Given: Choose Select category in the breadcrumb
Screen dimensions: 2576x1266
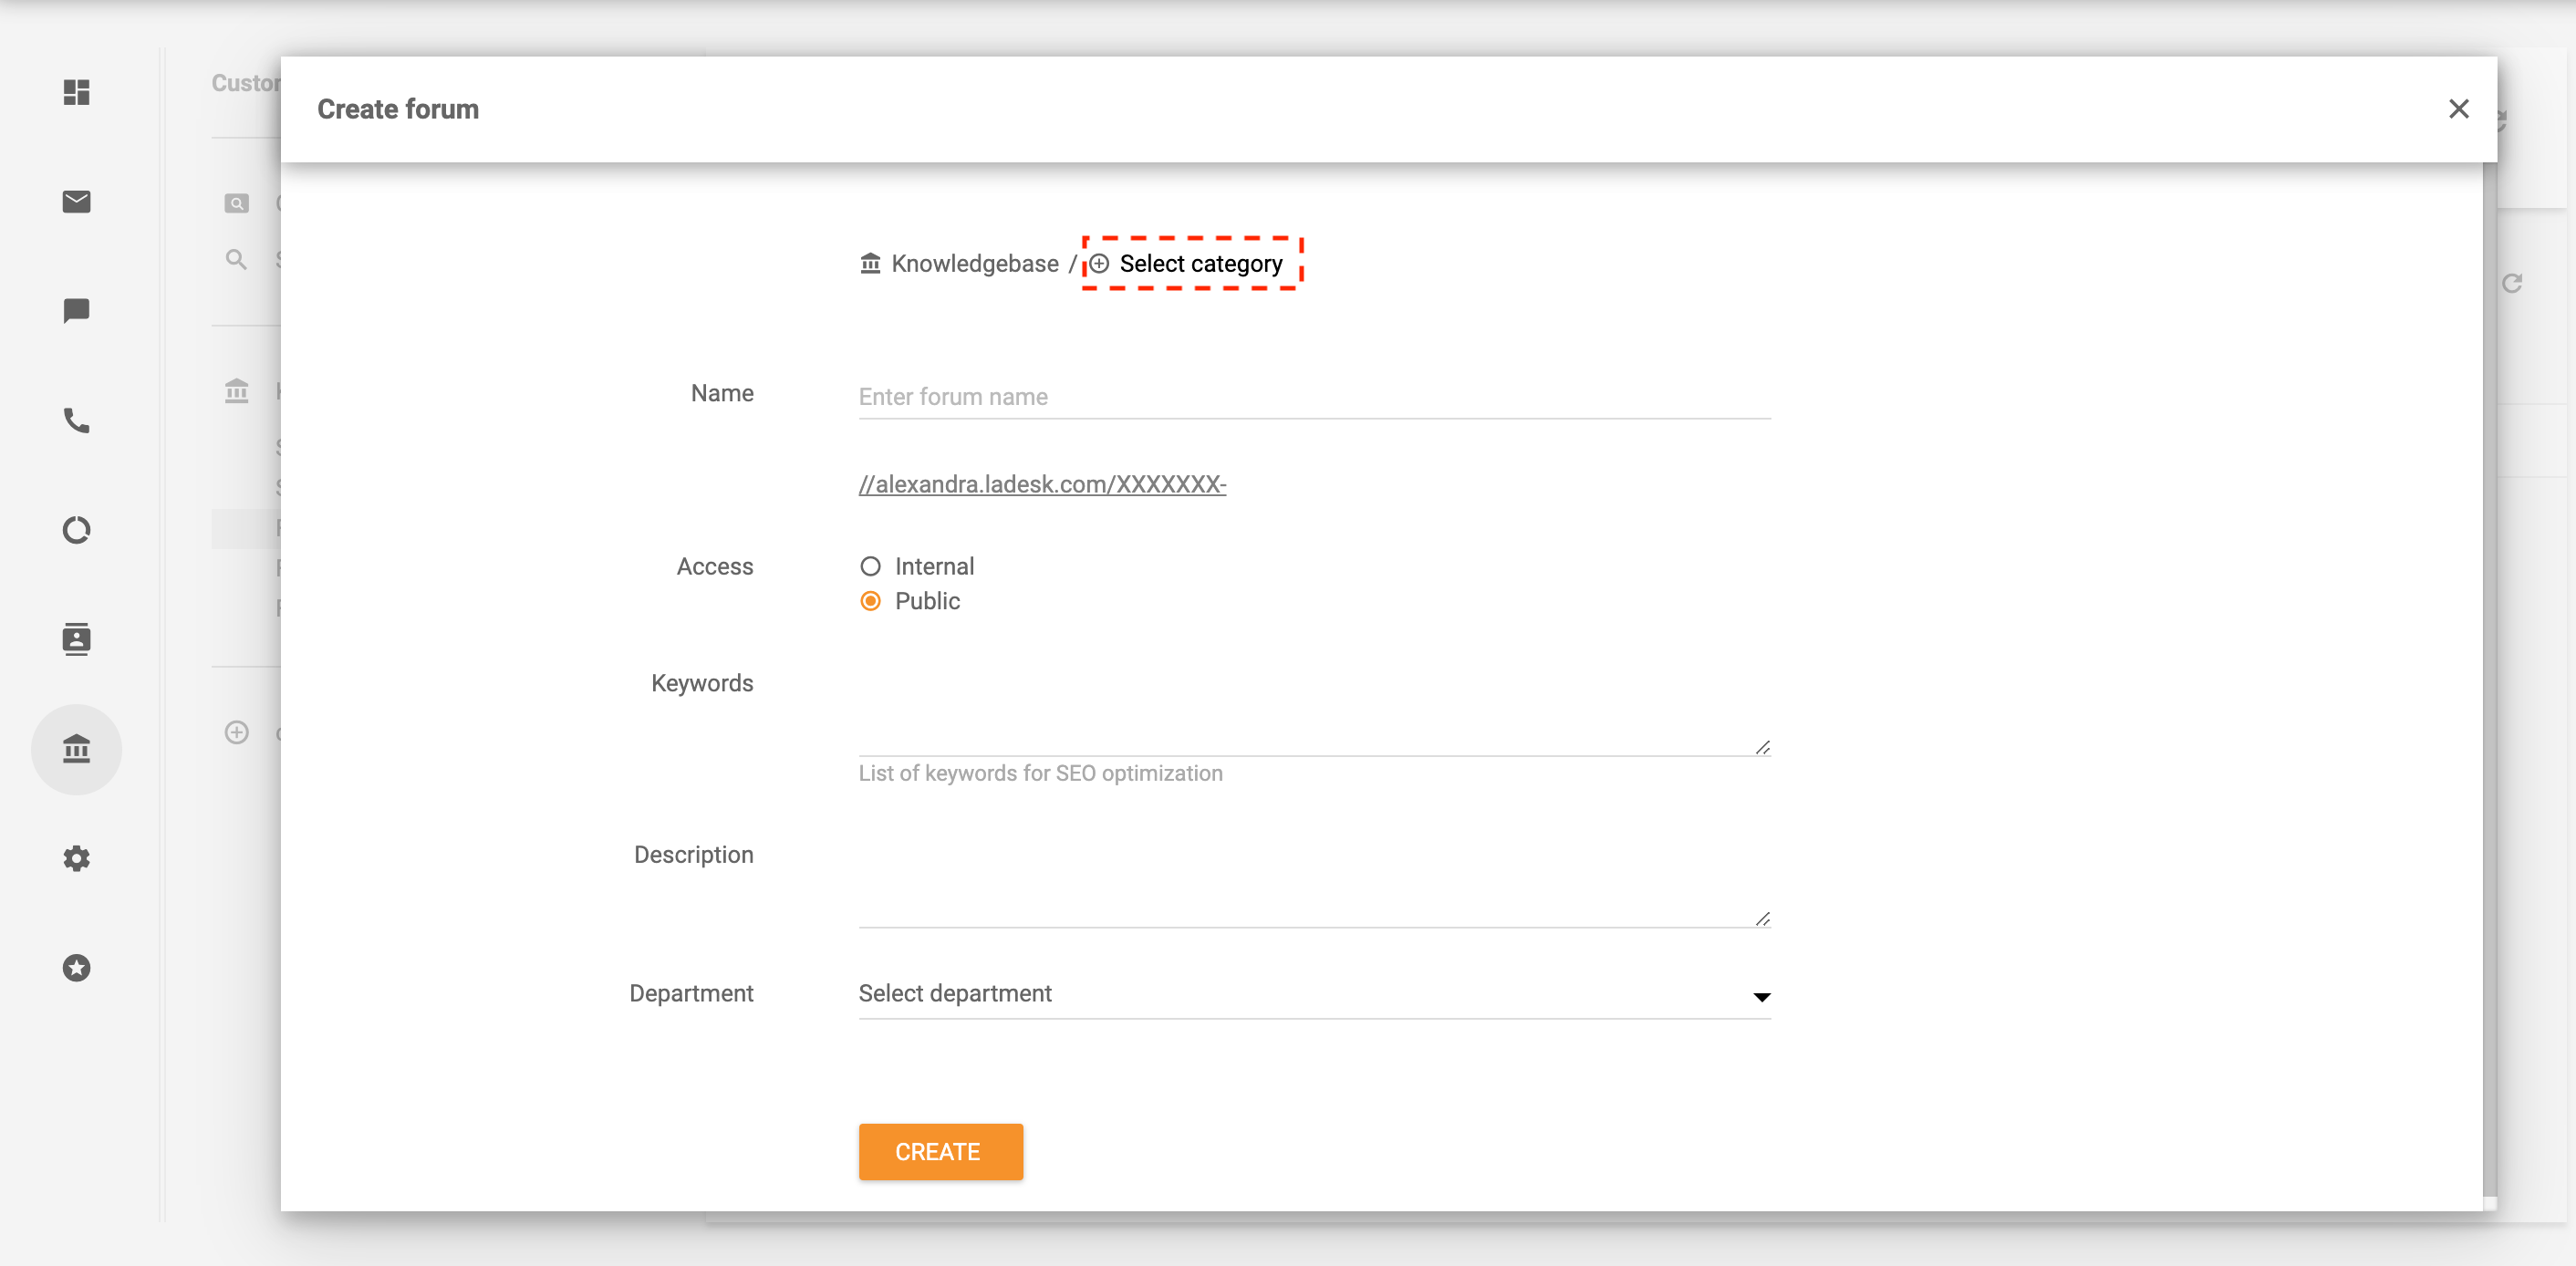Looking at the screenshot, I should point(1201,263).
